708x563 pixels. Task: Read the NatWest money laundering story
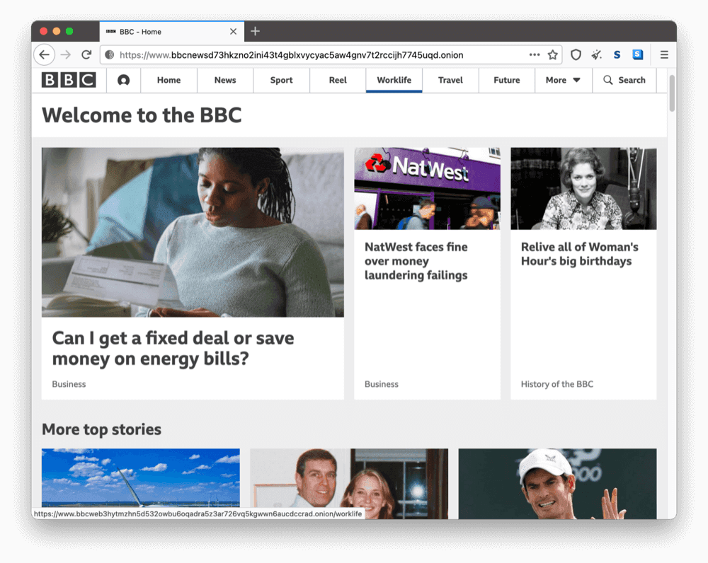click(414, 261)
